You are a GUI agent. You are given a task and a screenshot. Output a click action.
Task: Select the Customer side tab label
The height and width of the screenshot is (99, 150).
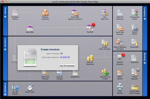pos(5,43)
